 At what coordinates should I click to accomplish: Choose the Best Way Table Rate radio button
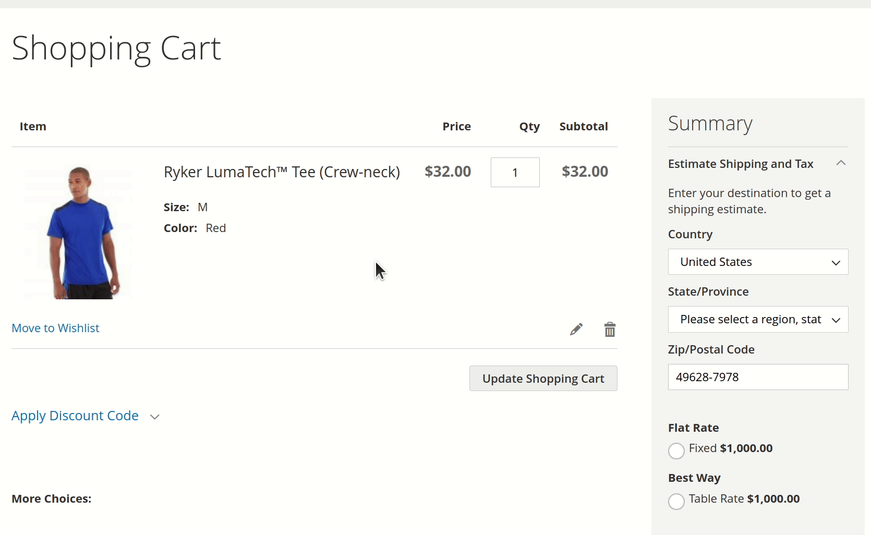click(x=676, y=501)
